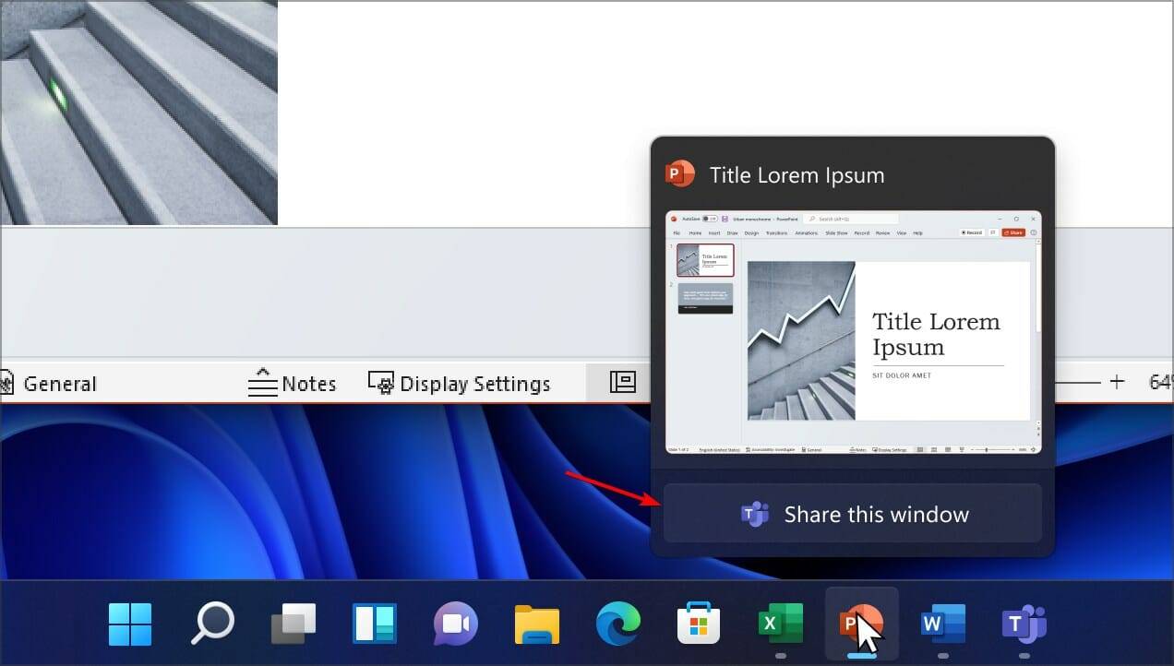
Task: Launch Microsoft Edge from the taskbar
Action: pos(617,624)
